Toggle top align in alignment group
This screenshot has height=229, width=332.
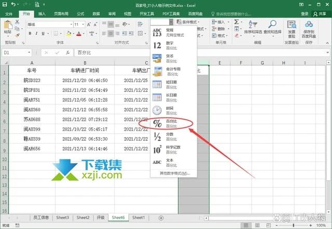104,24
